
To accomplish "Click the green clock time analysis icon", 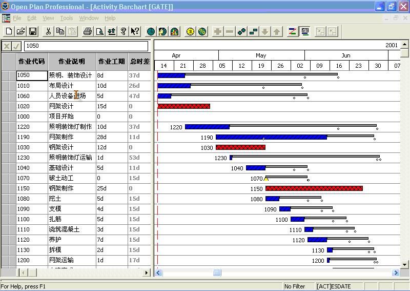I will coord(151,32).
